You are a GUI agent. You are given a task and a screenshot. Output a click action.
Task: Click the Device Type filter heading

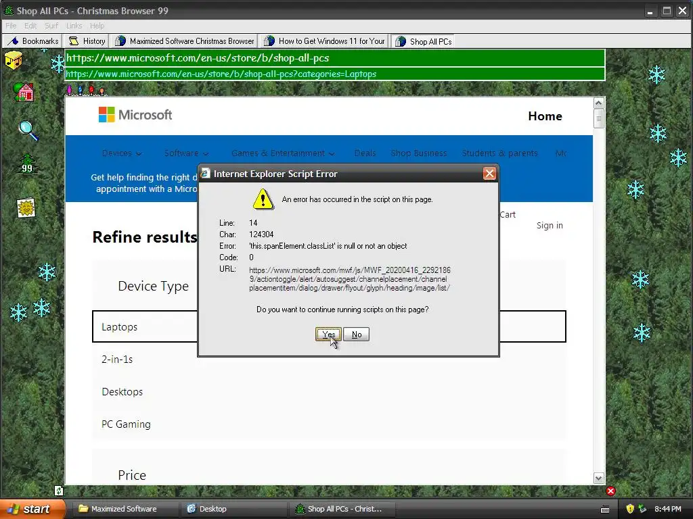coord(154,286)
